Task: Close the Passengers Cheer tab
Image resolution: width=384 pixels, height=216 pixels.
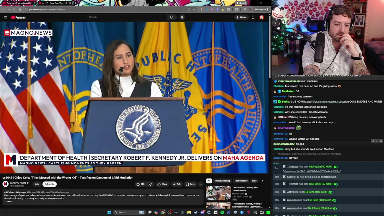Action: coord(34,3)
